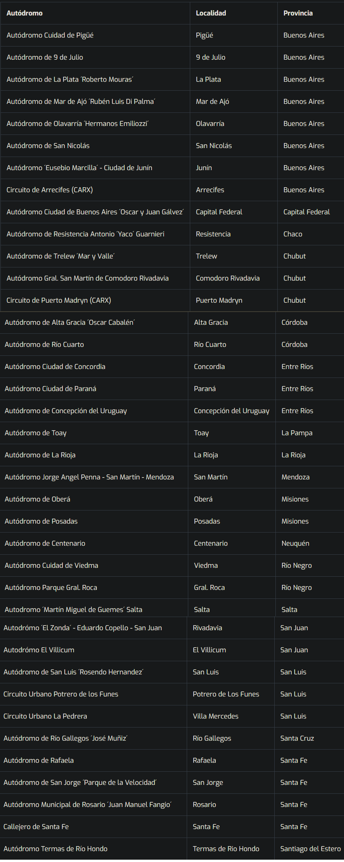Click the Villa Mercedes locality cell
Viewport: 344px width, 862px height.
point(215,716)
